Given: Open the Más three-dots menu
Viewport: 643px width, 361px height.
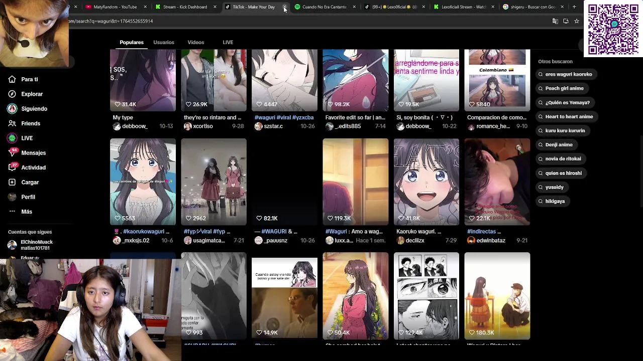Looking at the screenshot, I should 12,212.
